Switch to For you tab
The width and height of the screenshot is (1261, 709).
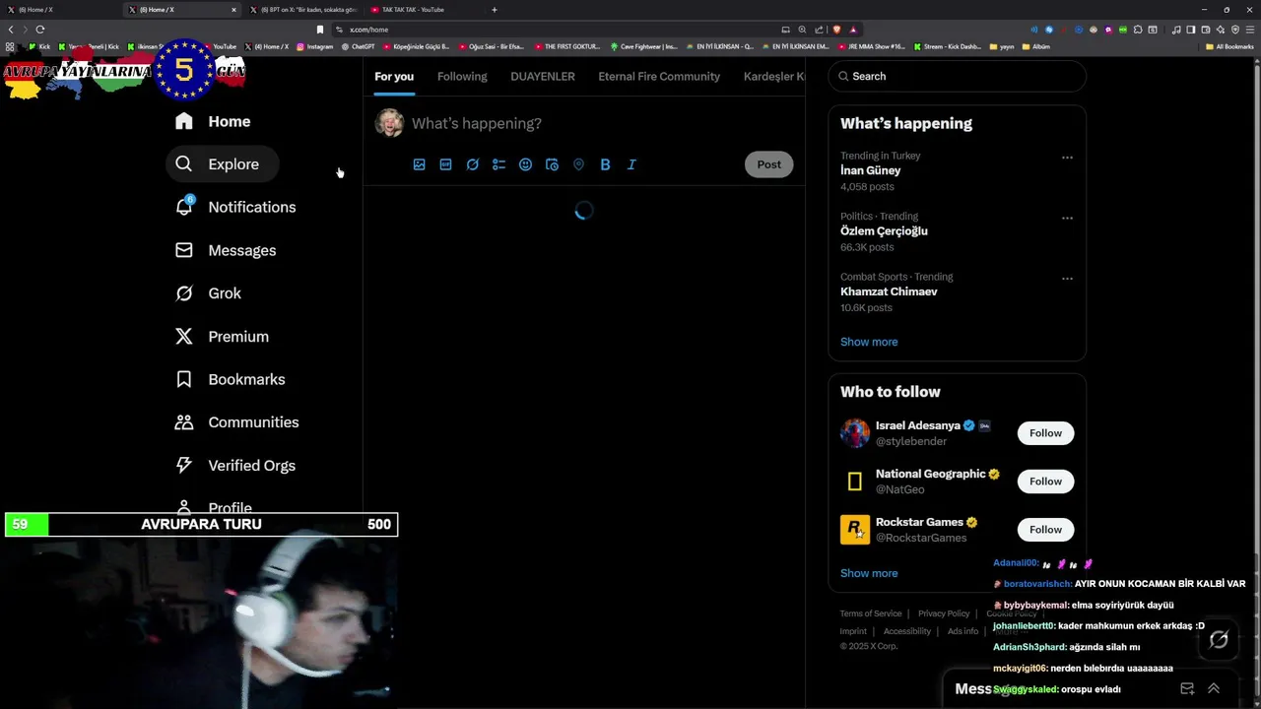coord(394,77)
